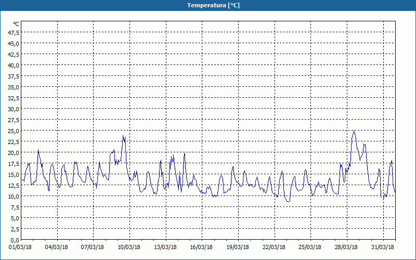This screenshot has width=416, height=260.
Task: Click the 17,5 axis value
Action: 14,164
